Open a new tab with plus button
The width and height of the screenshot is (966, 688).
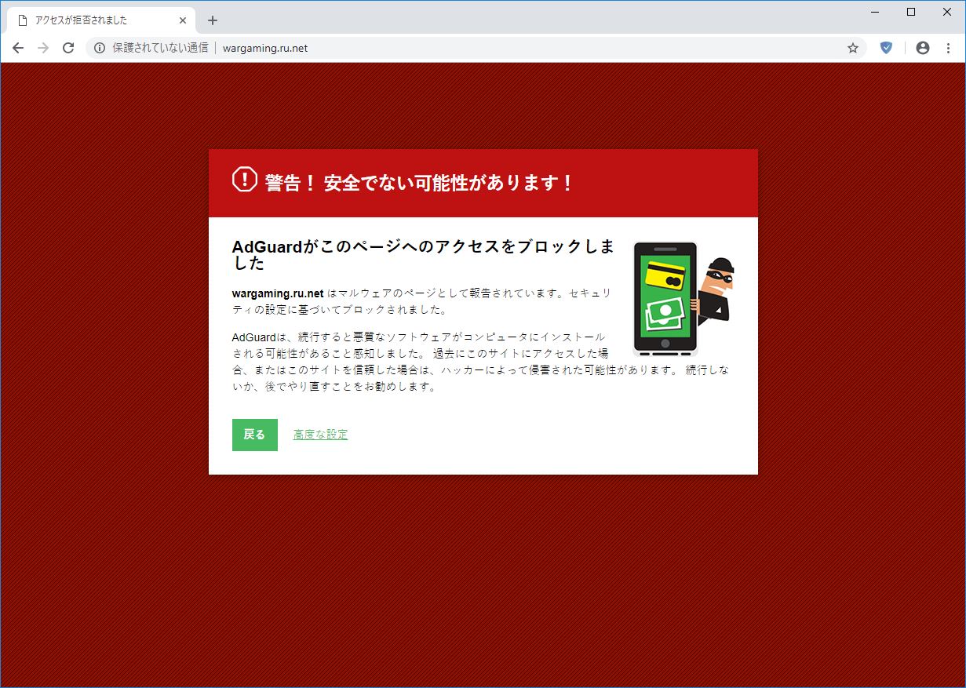coord(212,20)
